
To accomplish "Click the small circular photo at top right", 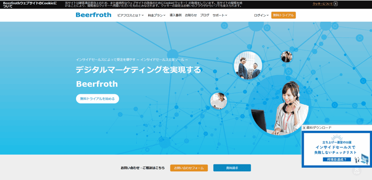I will coord(286,56).
